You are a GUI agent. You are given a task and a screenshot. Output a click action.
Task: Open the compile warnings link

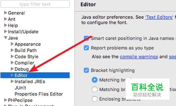pyautogui.click(x=139, y=57)
